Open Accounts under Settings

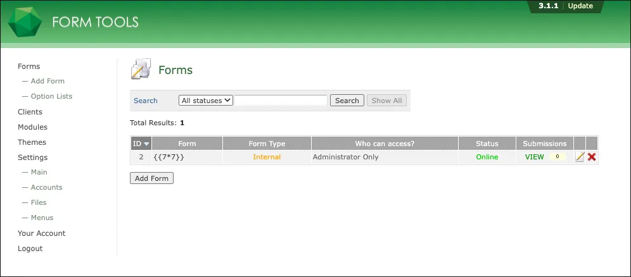point(46,187)
